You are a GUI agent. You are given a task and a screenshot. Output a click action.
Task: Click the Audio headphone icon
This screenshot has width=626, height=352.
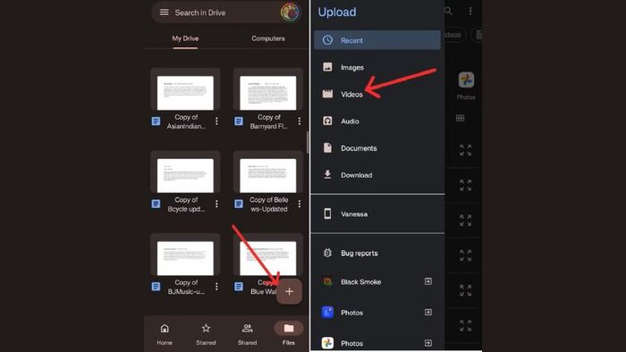(x=327, y=121)
